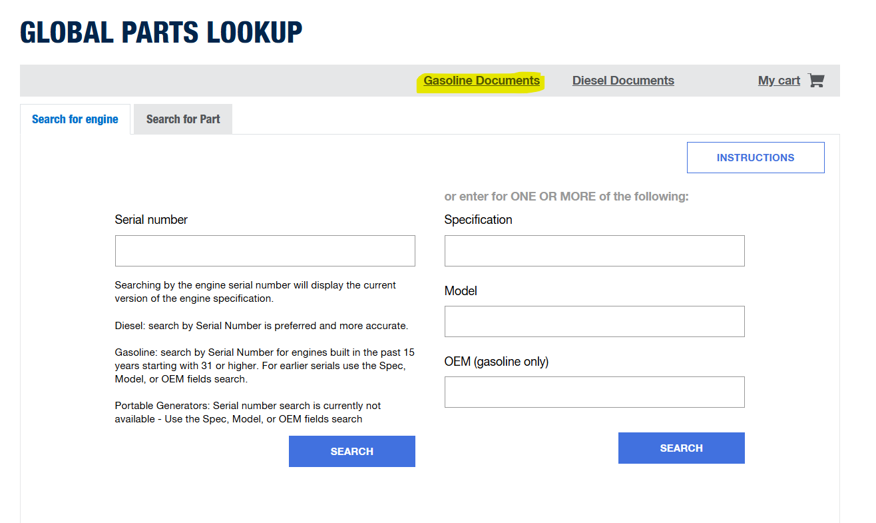Focus the Serial number input field
Image resolution: width=876 pixels, height=523 pixels.
coord(265,251)
